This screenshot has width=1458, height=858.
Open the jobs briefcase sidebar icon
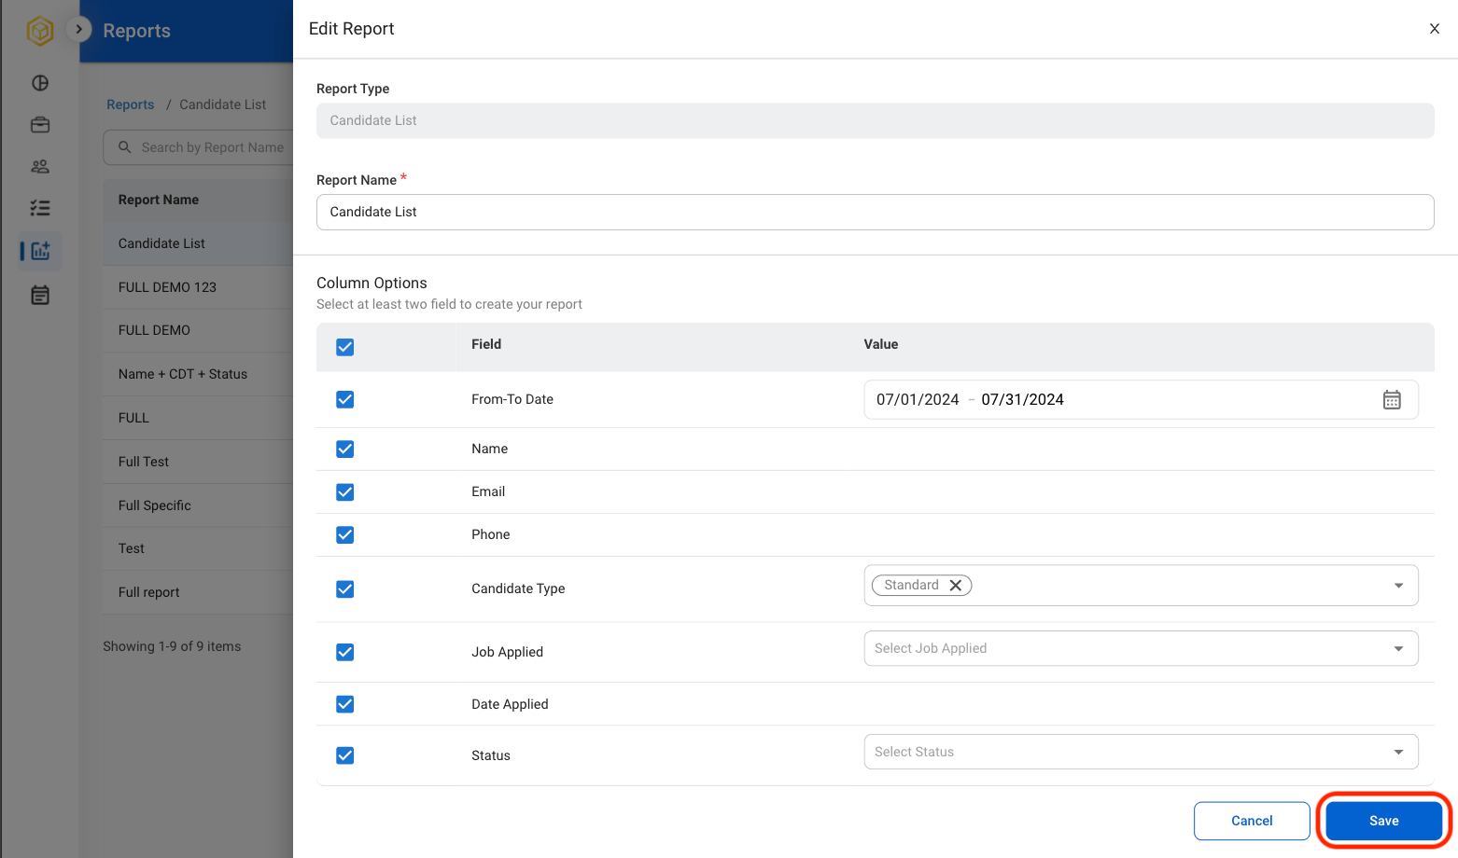pyautogui.click(x=40, y=125)
